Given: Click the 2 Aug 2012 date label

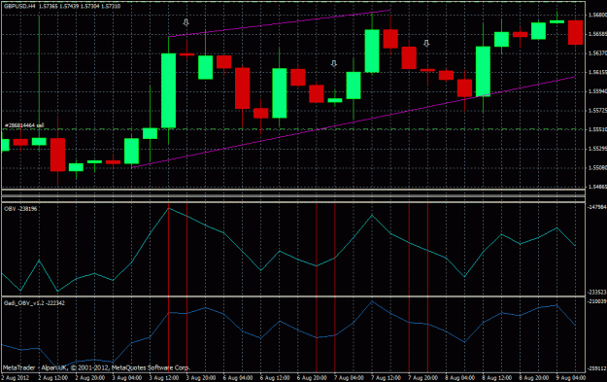Looking at the screenshot, I should click(x=16, y=378).
